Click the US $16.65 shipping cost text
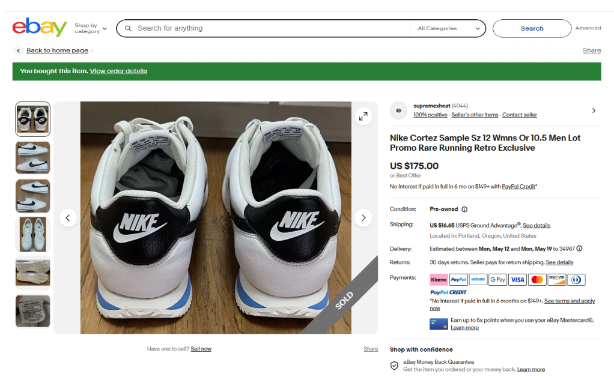 click(x=442, y=226)
